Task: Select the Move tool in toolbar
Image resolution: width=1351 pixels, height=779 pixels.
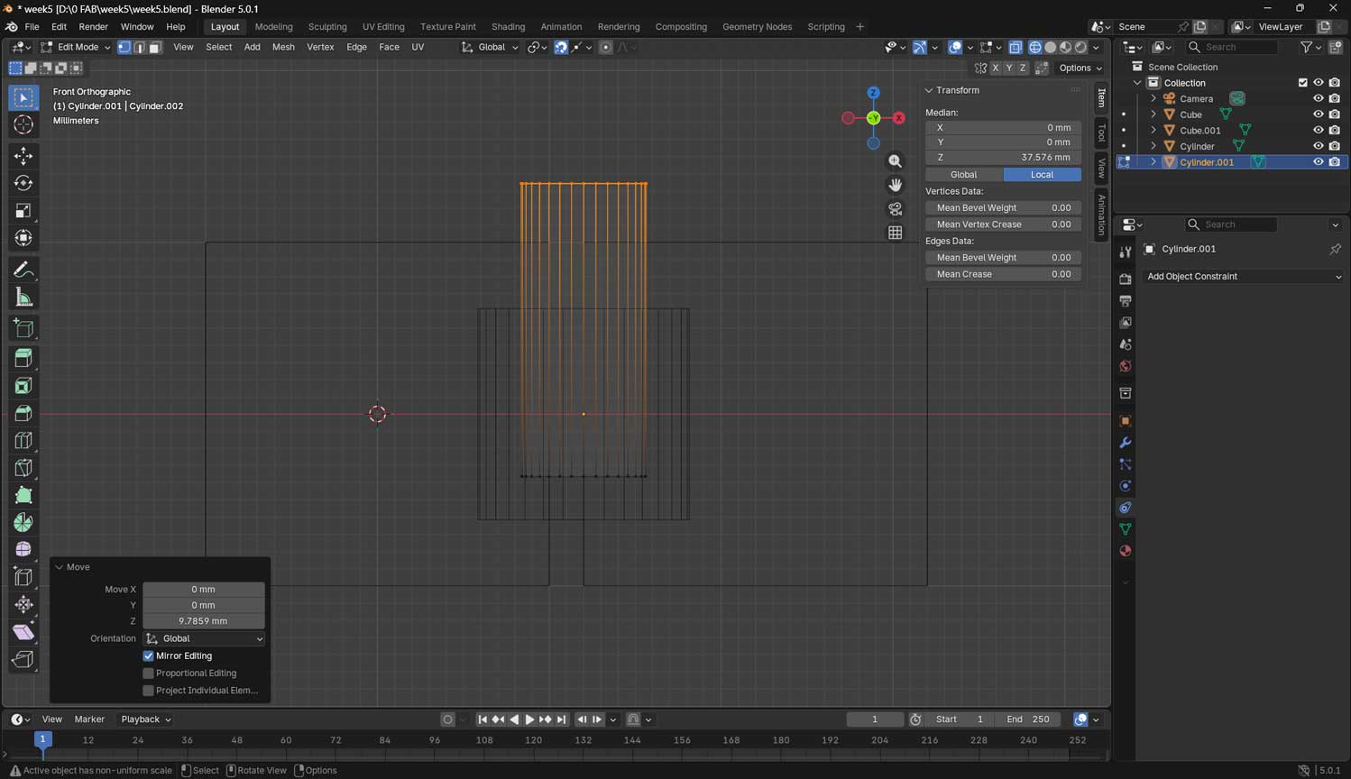Action: (23, 156)
